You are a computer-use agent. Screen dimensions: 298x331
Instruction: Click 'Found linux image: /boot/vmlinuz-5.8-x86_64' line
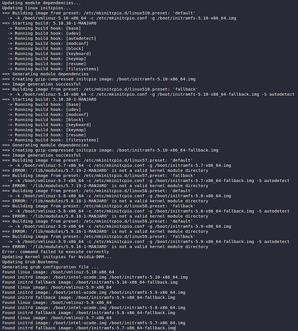coord(57,303)
